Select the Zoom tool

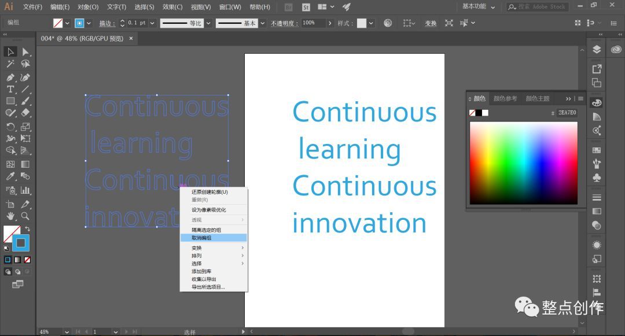[x=25, y=216]
